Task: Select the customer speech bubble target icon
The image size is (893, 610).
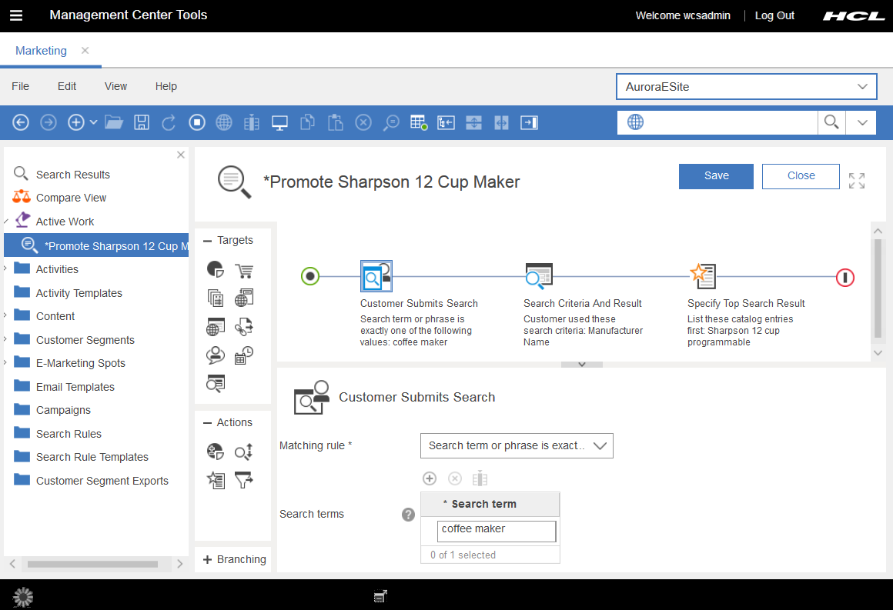Action: pyautogui.click(x=216, y=355)
